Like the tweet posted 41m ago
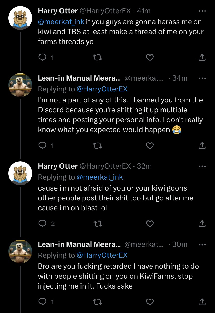 [x=150, y=58]
